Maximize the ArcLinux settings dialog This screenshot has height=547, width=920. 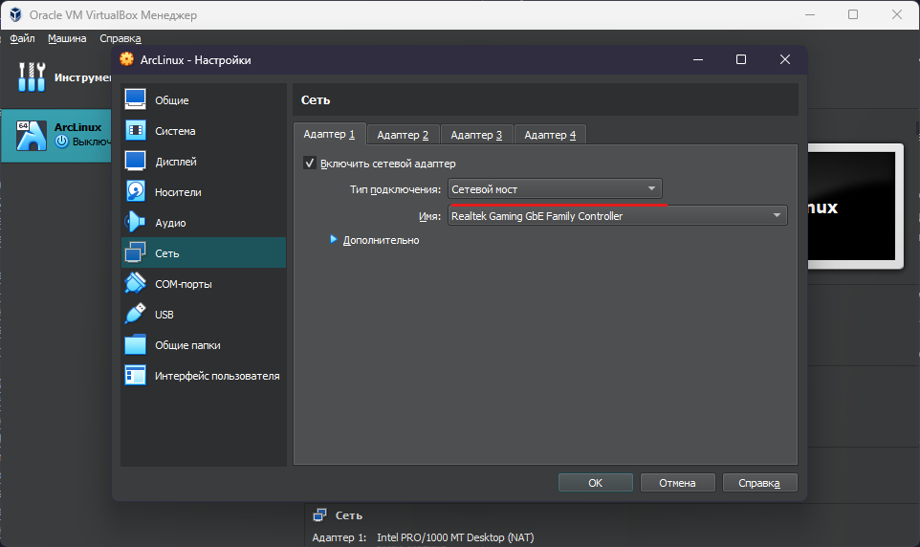click(741, 59)
